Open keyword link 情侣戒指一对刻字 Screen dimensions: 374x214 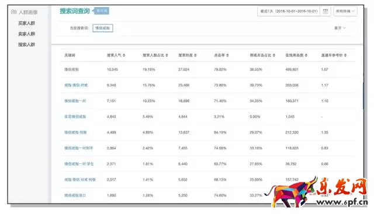coord(78,148)
